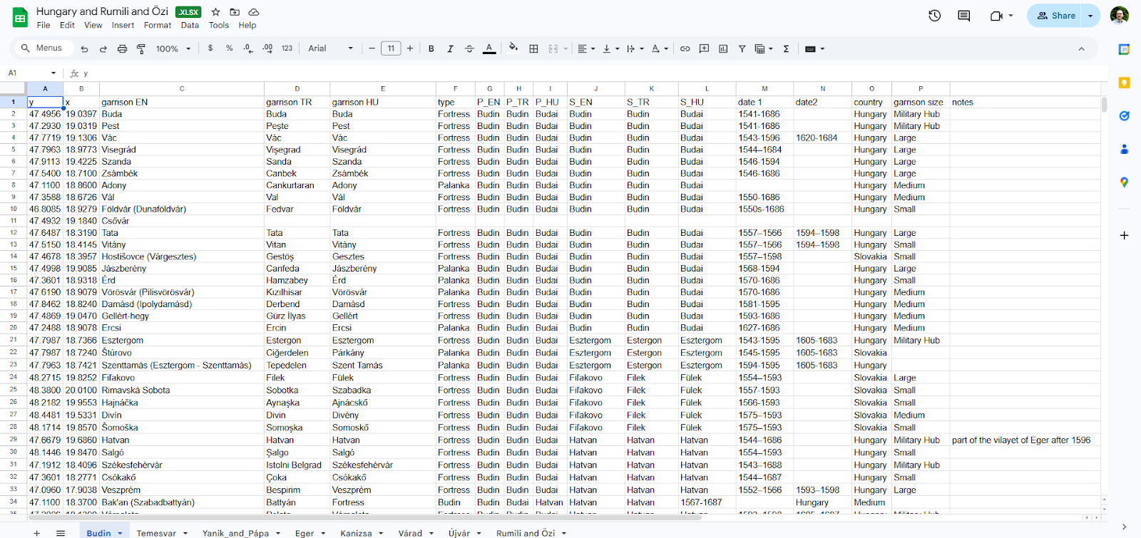Insert a chart

[x=723, y=48]
